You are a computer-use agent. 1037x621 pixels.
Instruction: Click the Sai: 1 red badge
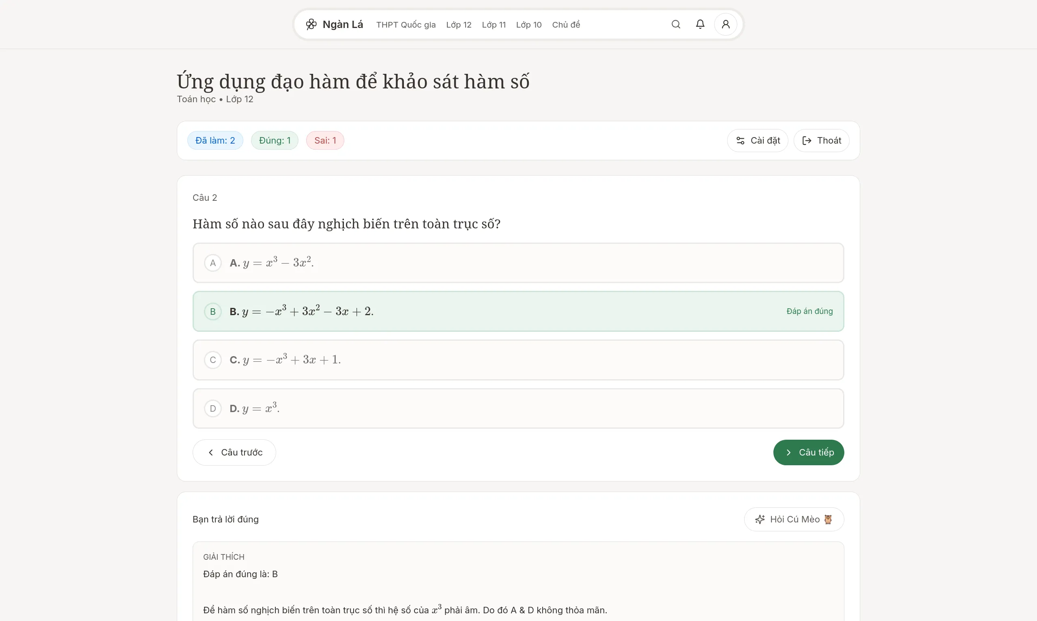[324, 141]
